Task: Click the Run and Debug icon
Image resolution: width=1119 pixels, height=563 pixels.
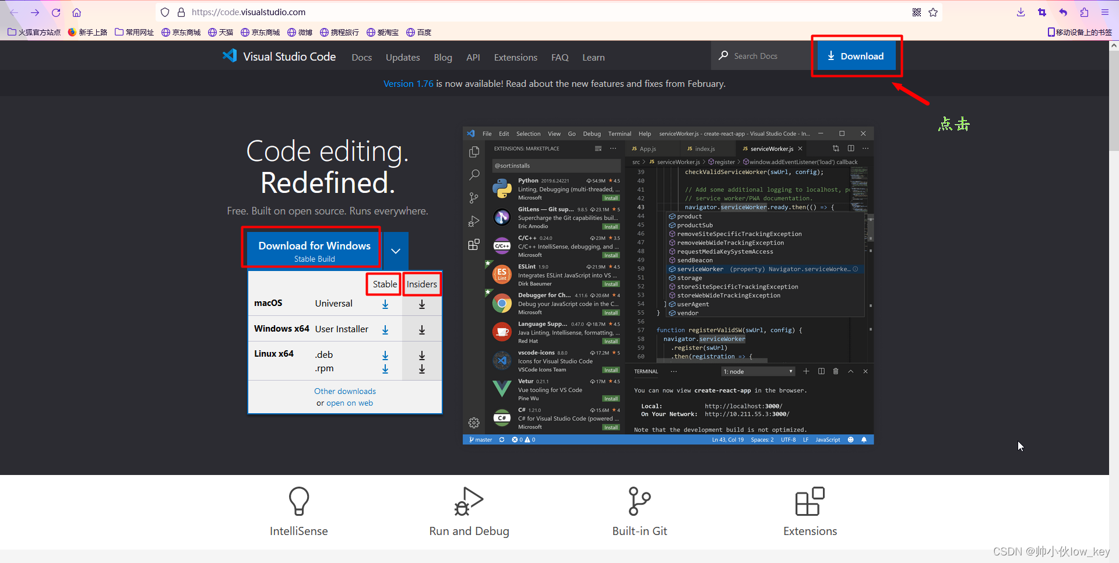Action: point(469,501)
